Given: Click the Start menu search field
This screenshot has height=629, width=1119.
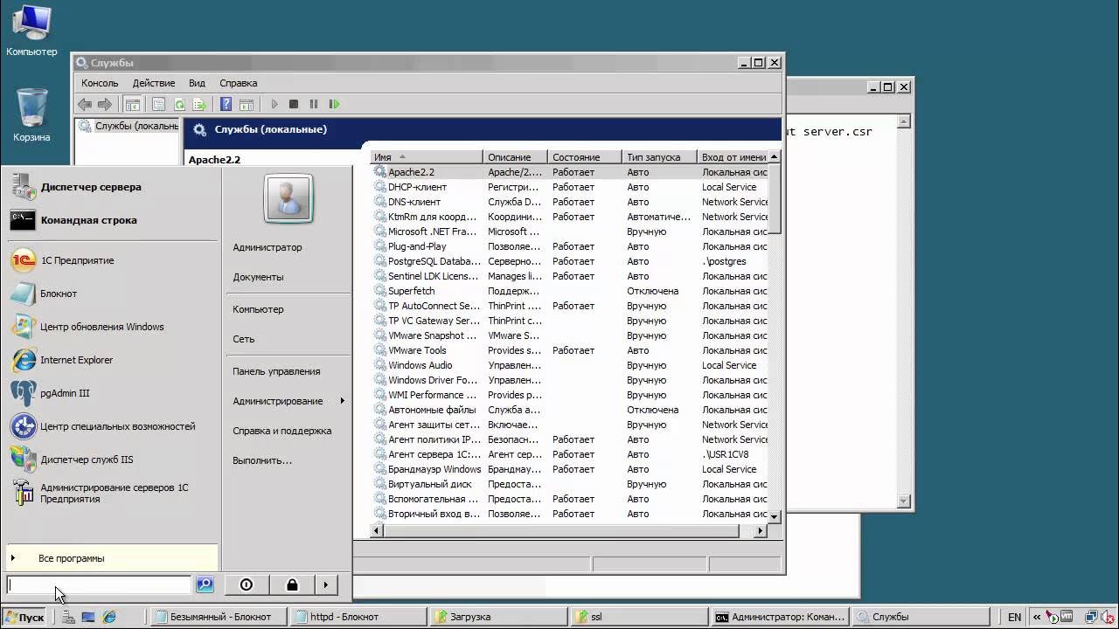Looking at the screenshot, I should coord(99,584).
